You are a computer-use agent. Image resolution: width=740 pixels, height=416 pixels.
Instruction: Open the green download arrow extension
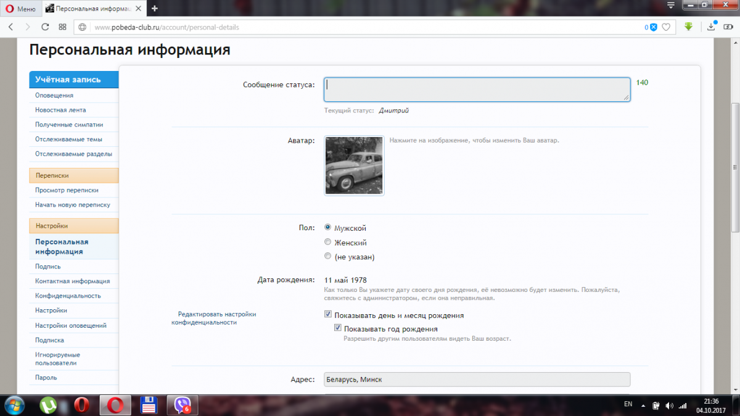tap(689, 27)
